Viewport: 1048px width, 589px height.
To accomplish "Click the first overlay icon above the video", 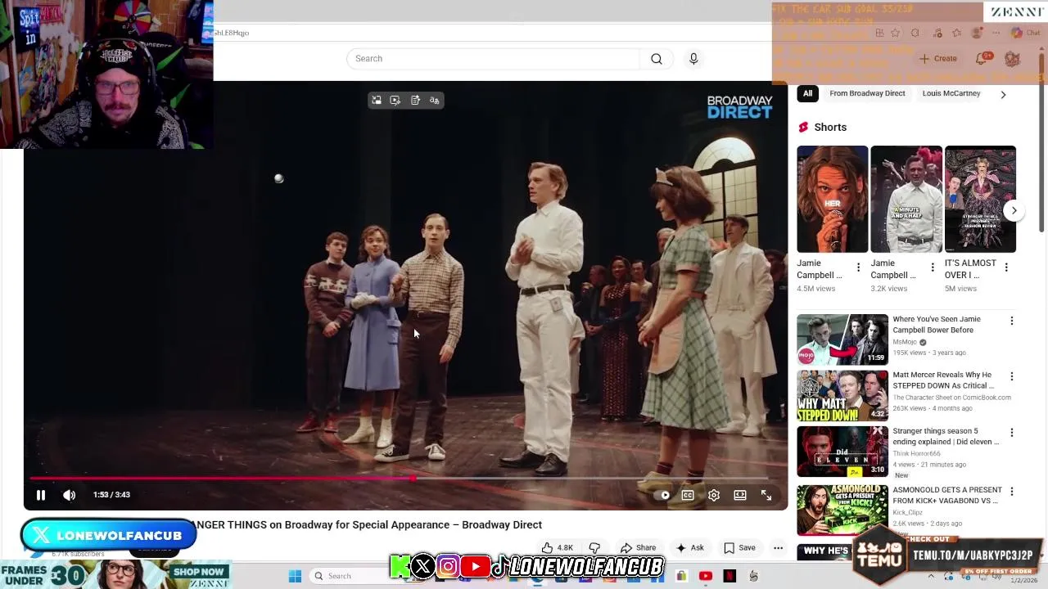I will pos(377,100).
